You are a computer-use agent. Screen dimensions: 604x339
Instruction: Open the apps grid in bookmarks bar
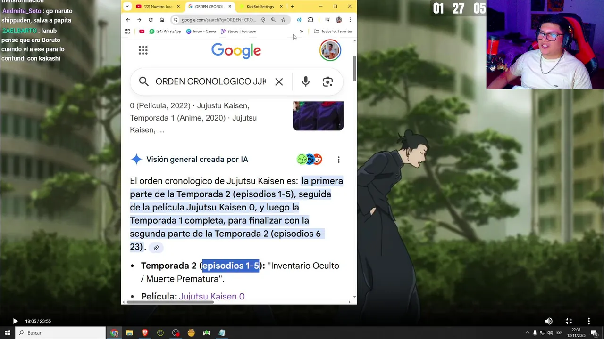pyautogui.click(x=127, y=32)
